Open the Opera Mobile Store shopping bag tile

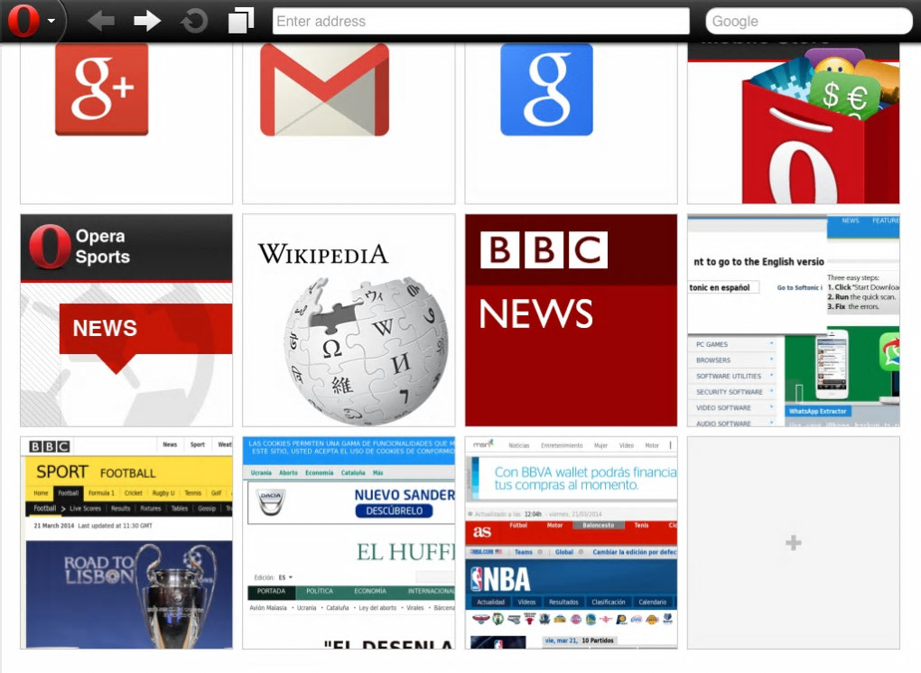pos(793,123)
